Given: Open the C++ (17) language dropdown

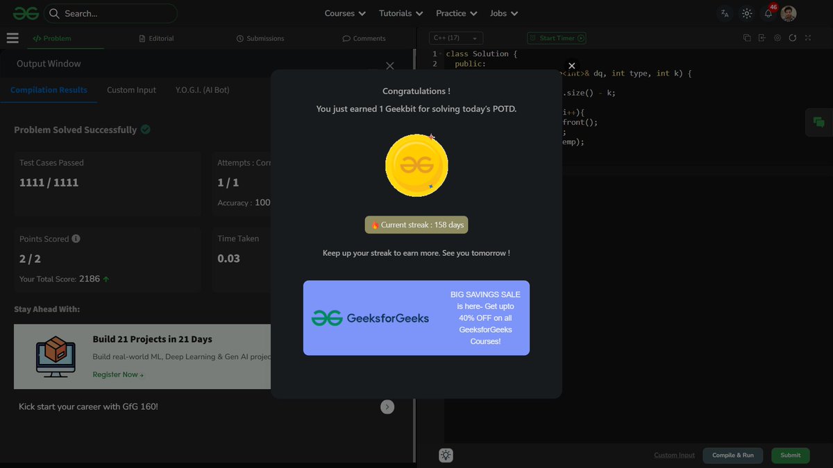Looking at the screenshot, I should click(455, 38).
